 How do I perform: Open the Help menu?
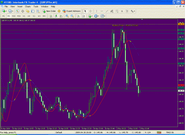pyautogui.click(x=53, y=7)
